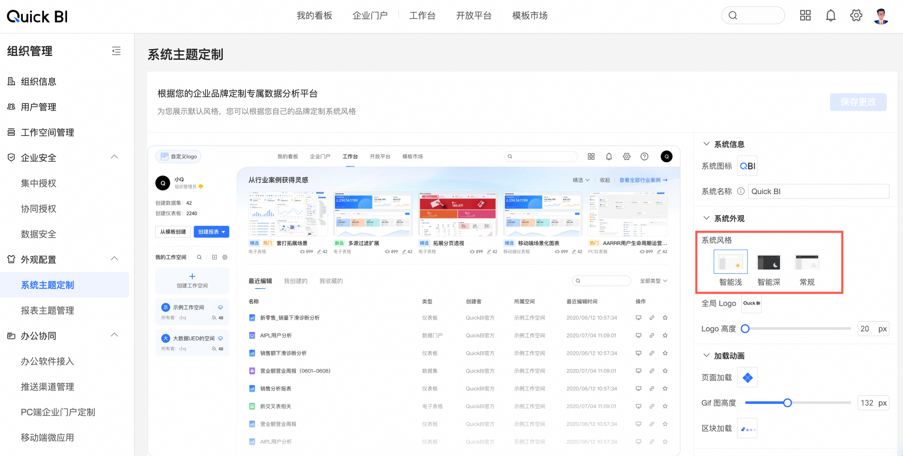Click 查看全部行业案例 link

[x=643, y=180]
